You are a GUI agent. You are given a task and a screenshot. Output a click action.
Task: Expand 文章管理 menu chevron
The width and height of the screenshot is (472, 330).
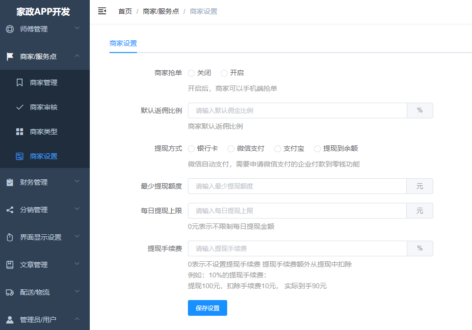point(77,264)
